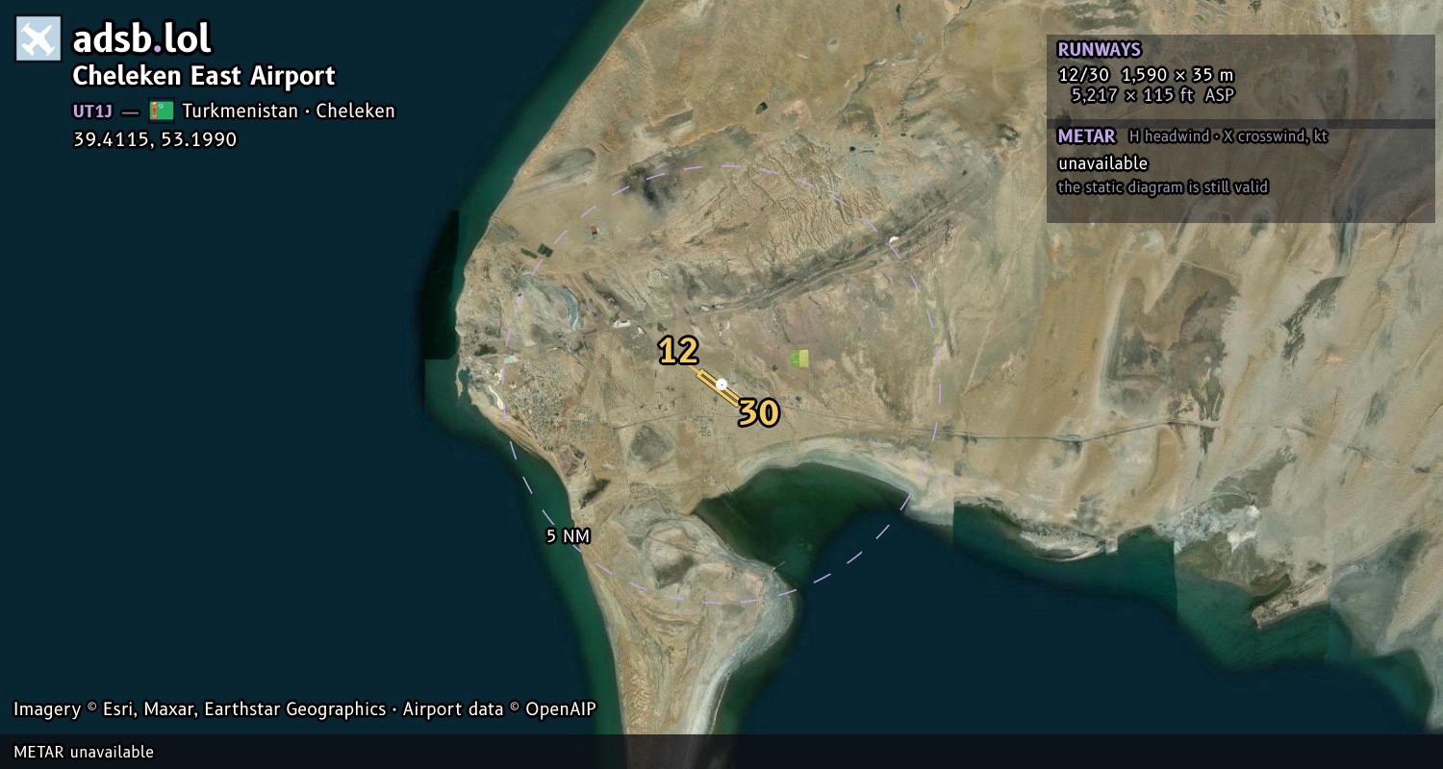This screenshot has width=1443, height=769.
Task: Select the Cheleken East Airport heading
Action: click(x=204, y=76)
